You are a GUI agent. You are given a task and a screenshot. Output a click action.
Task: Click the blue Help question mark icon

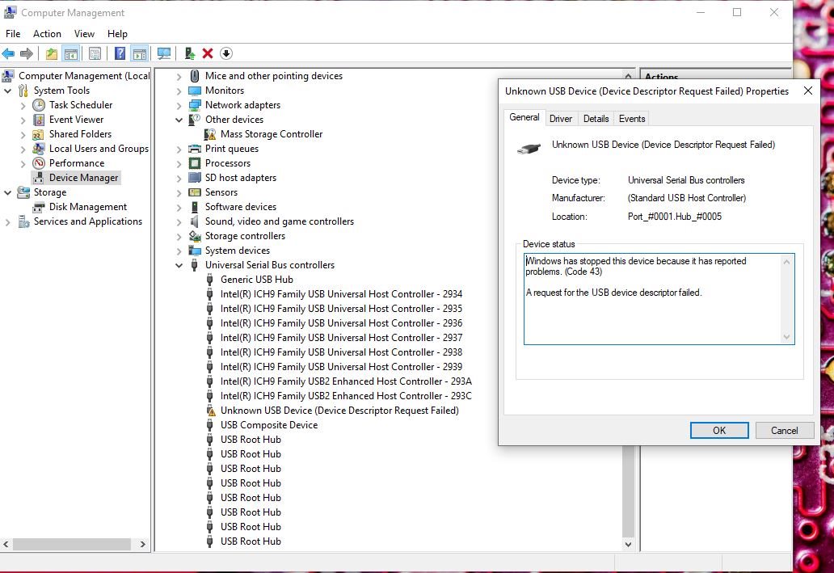click(120, 53)
